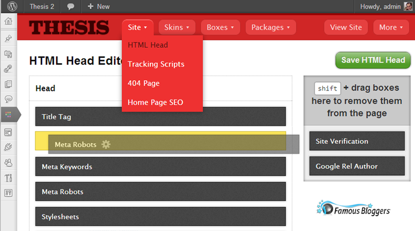This screenshot has width=415, height=231.
Task: Click the Head section heading
Action: [45, 88]
